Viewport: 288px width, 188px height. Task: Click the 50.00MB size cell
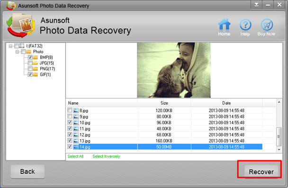click(164, 147)
